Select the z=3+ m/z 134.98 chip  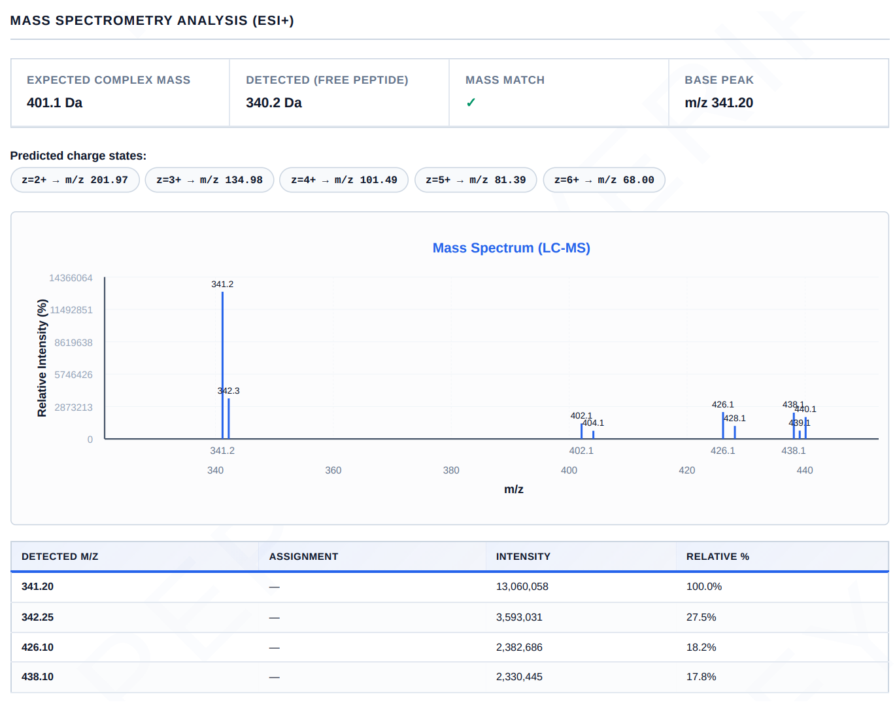(210, 180)
